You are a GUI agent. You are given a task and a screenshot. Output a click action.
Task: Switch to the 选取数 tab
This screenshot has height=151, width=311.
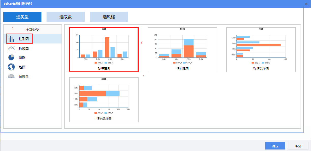[66, 17]
